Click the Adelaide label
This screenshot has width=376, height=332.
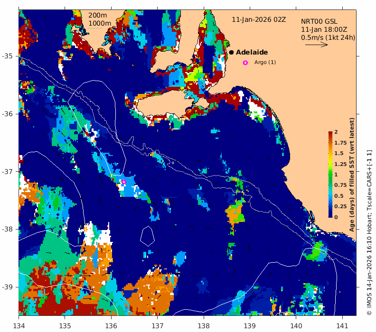pos(252,52)
